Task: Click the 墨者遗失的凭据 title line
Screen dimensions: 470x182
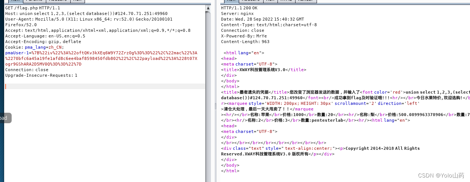Action: 345,92
